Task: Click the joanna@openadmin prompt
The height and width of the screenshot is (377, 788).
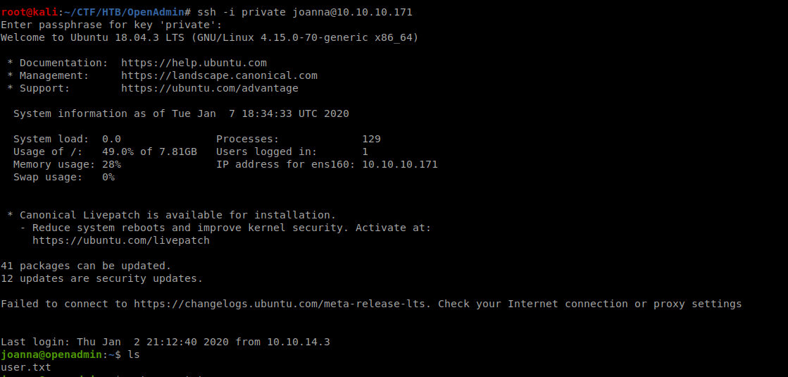Action: [51, 354]
